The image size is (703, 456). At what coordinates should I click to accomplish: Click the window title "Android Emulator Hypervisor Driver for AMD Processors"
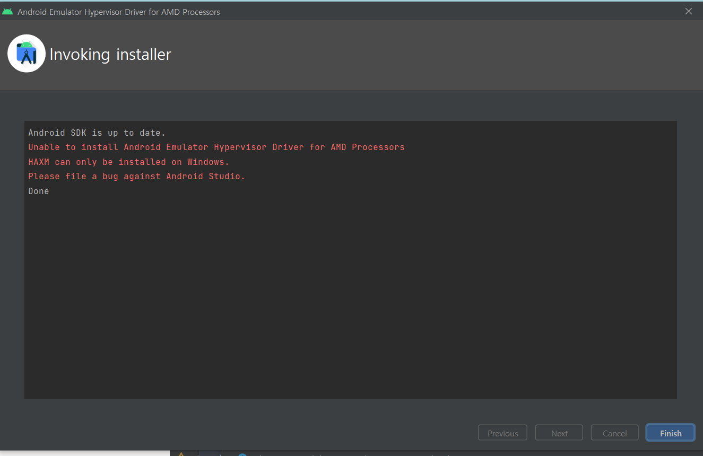tap(119, 12)
